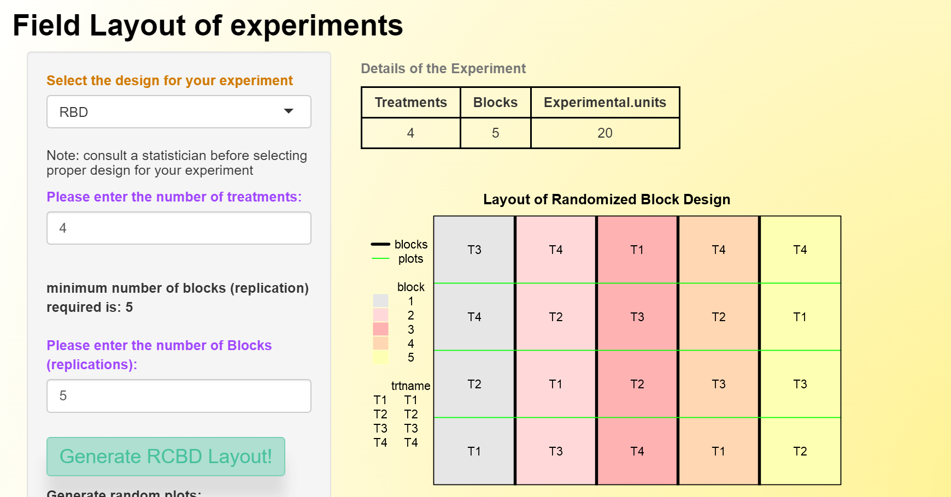
Task: Click the dropdown arrow beside RBD
Action: click(289, 111)
